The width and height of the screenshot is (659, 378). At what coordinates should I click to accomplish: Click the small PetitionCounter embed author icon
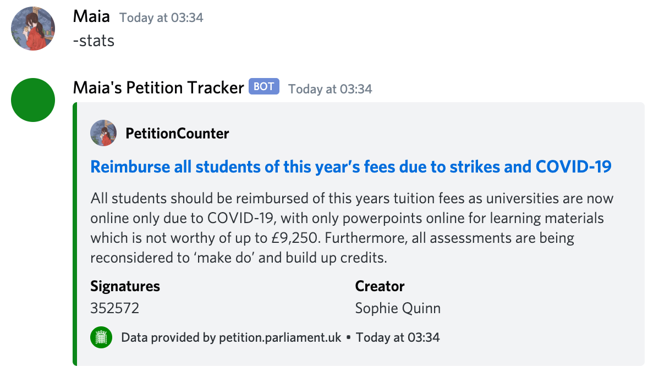(x=103, y=133)
